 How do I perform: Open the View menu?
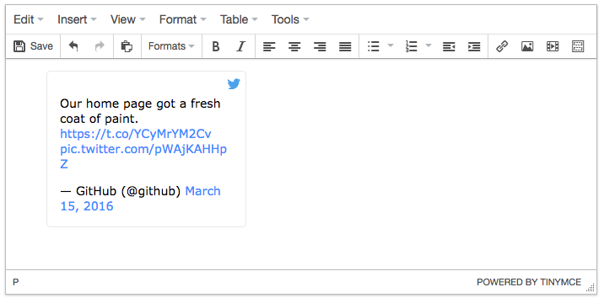tap(128, 19)
